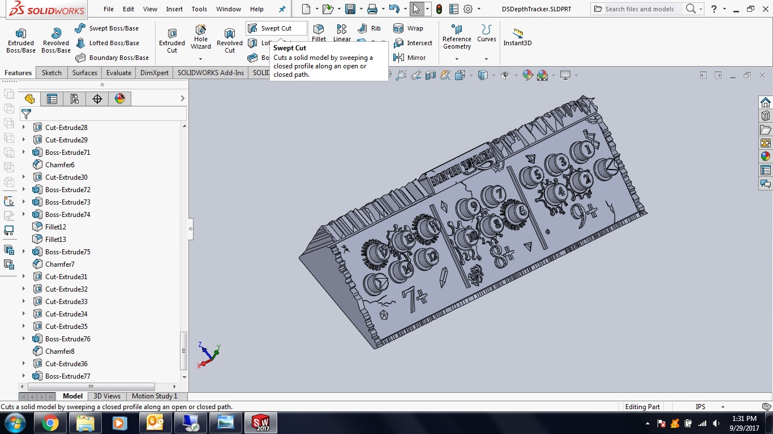Open the ConfigurationManager tab
This screenshot has height=434, width=773.
(x=75, y=99)
